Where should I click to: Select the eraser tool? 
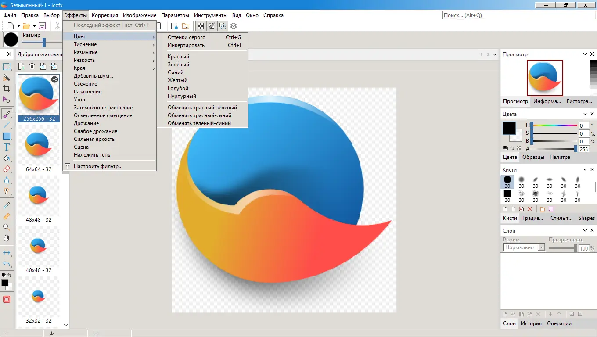pyautogui.click(x=7, y=169)
